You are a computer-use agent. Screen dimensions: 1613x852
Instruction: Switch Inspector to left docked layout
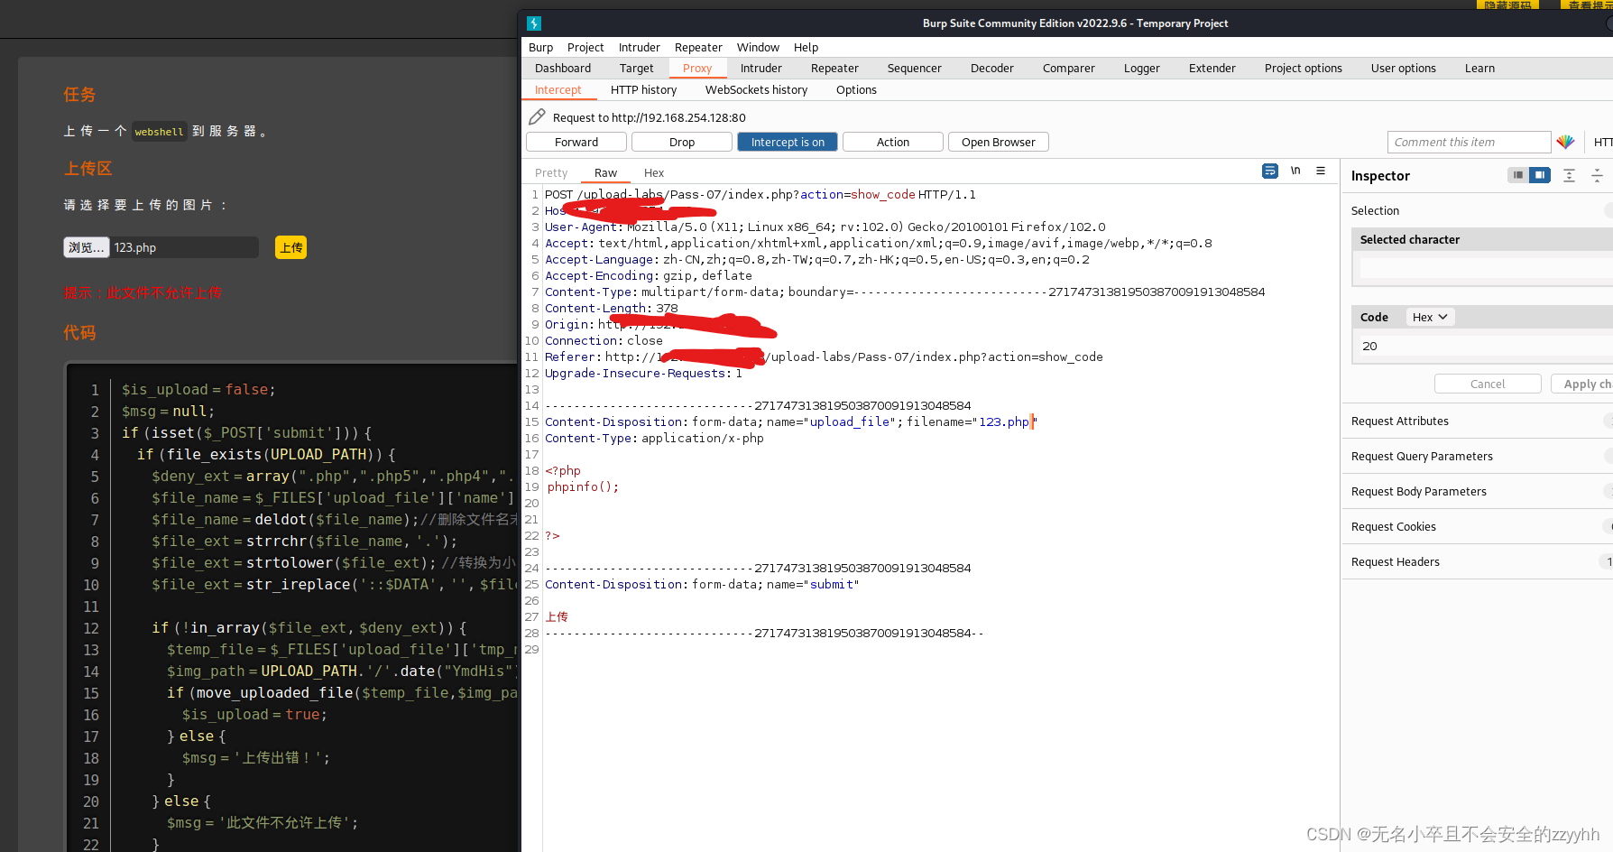[1518, 175]
